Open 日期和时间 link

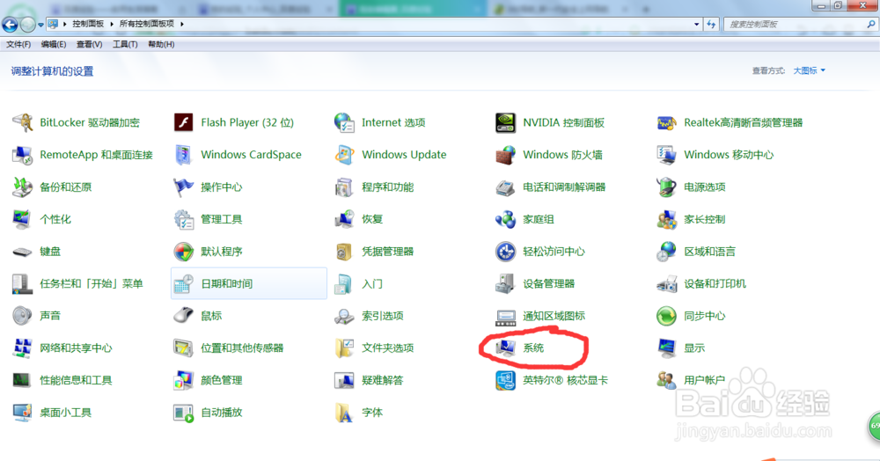coord(227,284)
